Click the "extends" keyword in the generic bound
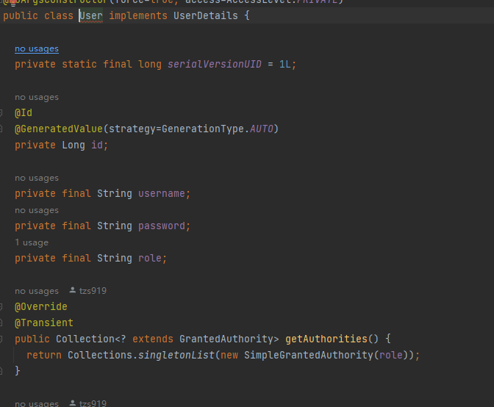The image size is (494, 407). click(x=153, y=339)
